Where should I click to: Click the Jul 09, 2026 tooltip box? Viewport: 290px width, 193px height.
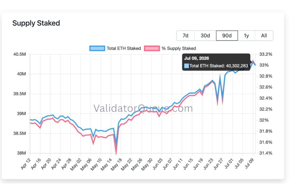coord(216,62)
